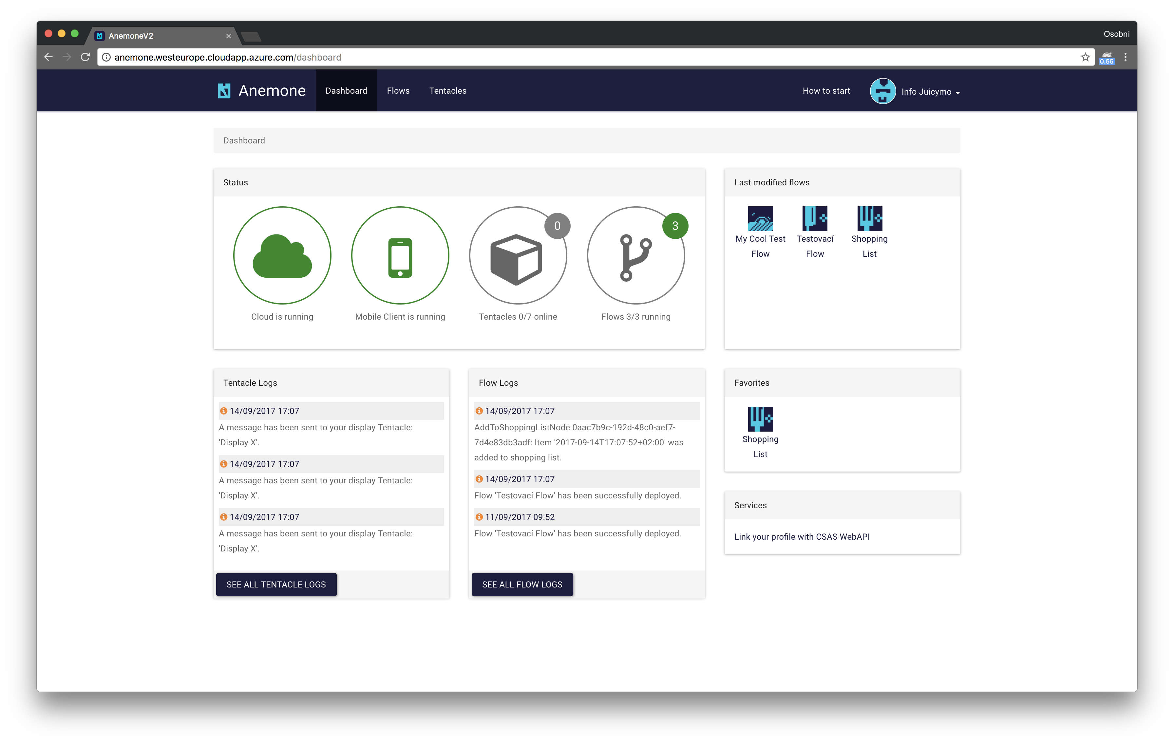Open the Tentacles nav tab

(447, 91)
